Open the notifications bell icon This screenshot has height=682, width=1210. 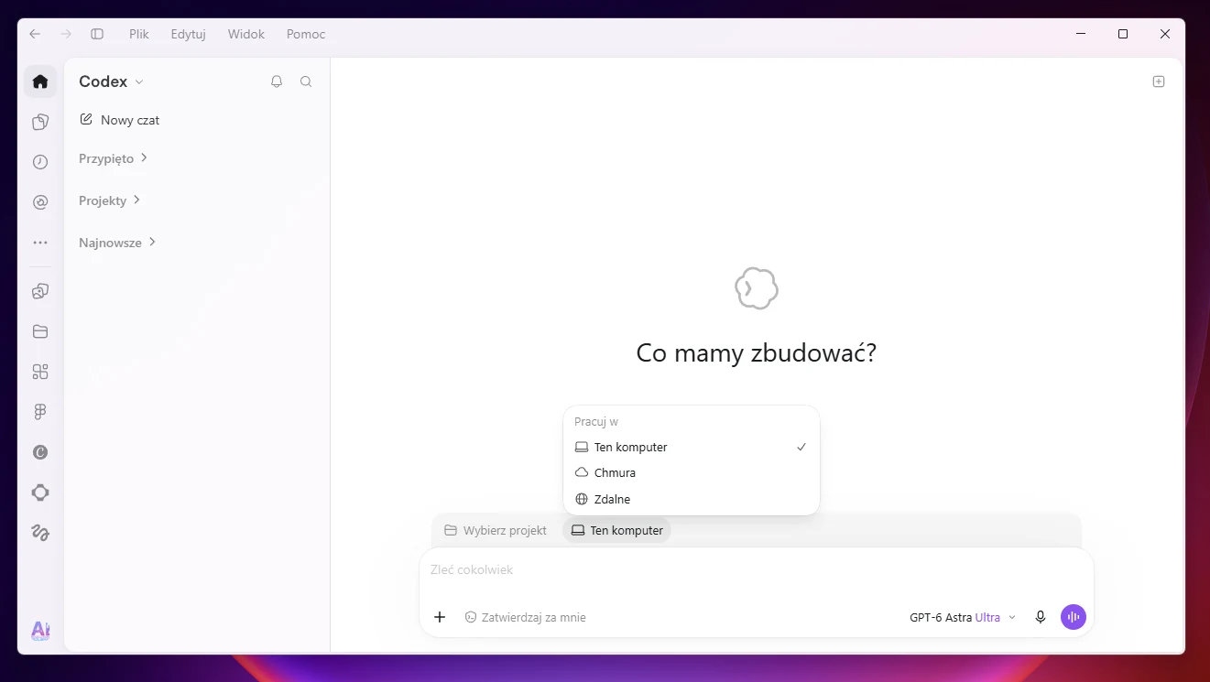[x=277, y=81]
